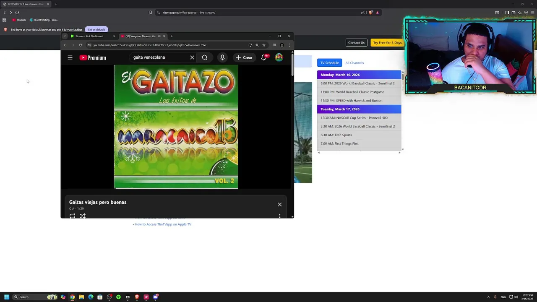Click taskbar Search box
This screenshot has width=537, height=302.
35,297
